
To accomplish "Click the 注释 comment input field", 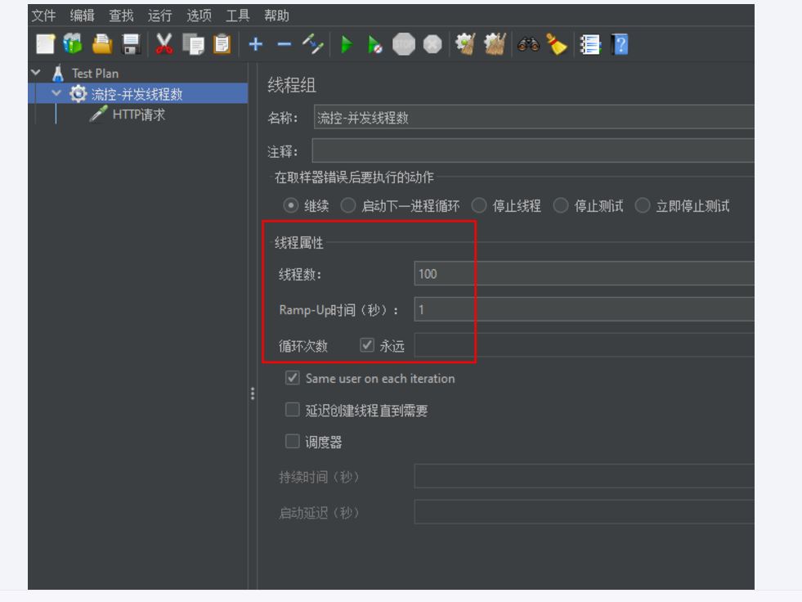I will (x=533, y=151).
